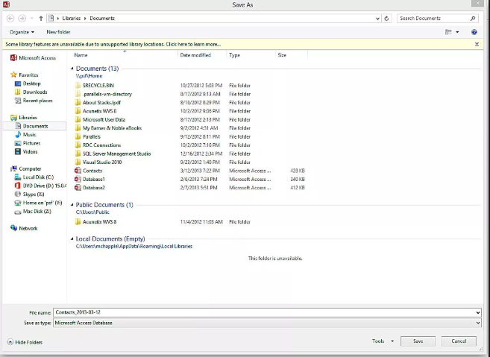Viewport: 490px width, 357px height.
Task: Click the Downloads folder icon
Action: pyautogui.click(x=18, y=92)
